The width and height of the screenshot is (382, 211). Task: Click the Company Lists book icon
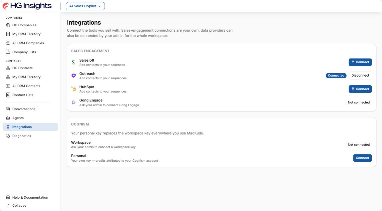click(8, 52)
